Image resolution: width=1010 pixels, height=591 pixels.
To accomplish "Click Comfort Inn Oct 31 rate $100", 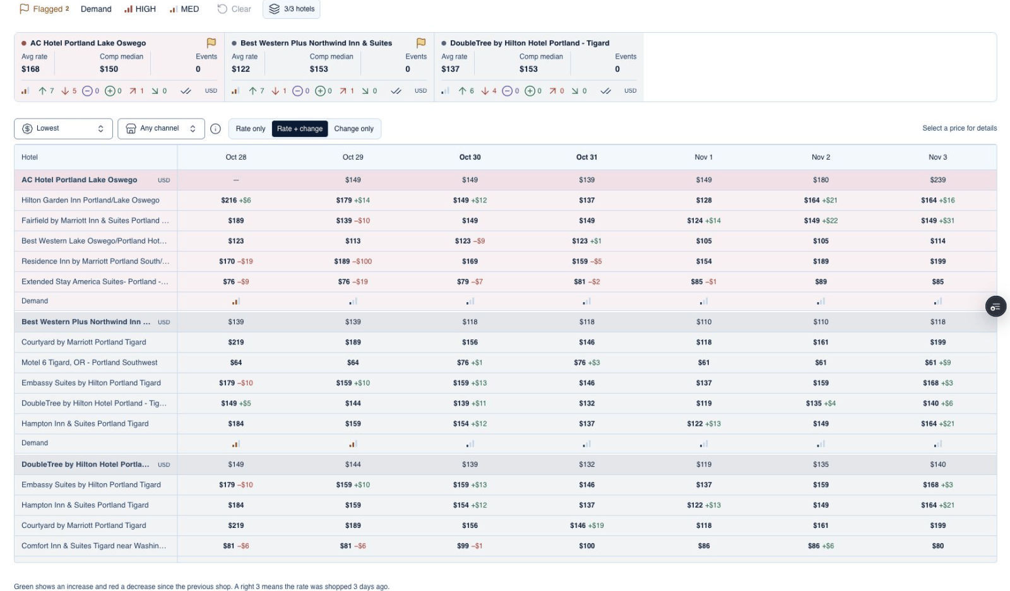I will (x=587, y=546).
